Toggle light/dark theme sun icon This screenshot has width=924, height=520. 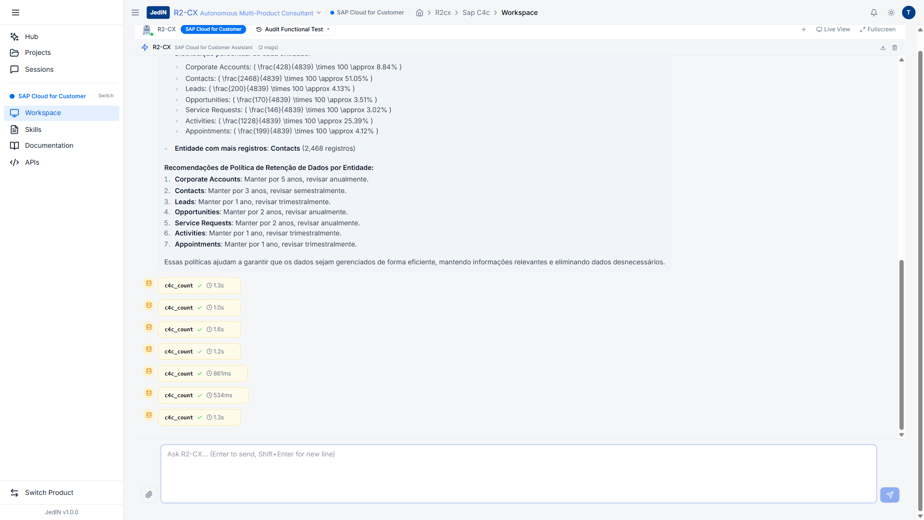point(891,13)
